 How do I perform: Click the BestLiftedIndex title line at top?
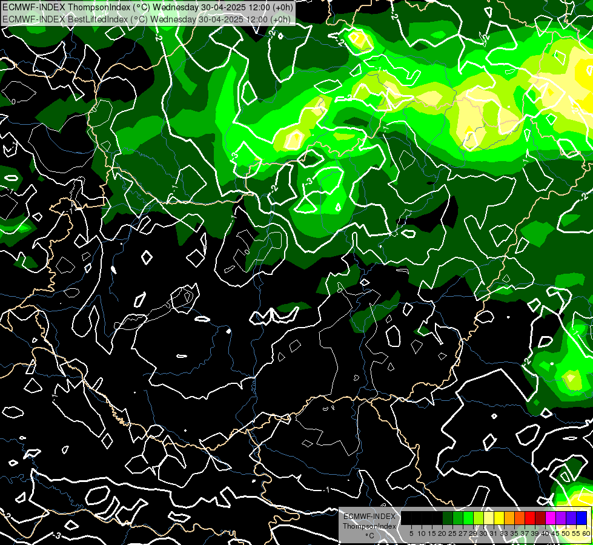point(147,19)
